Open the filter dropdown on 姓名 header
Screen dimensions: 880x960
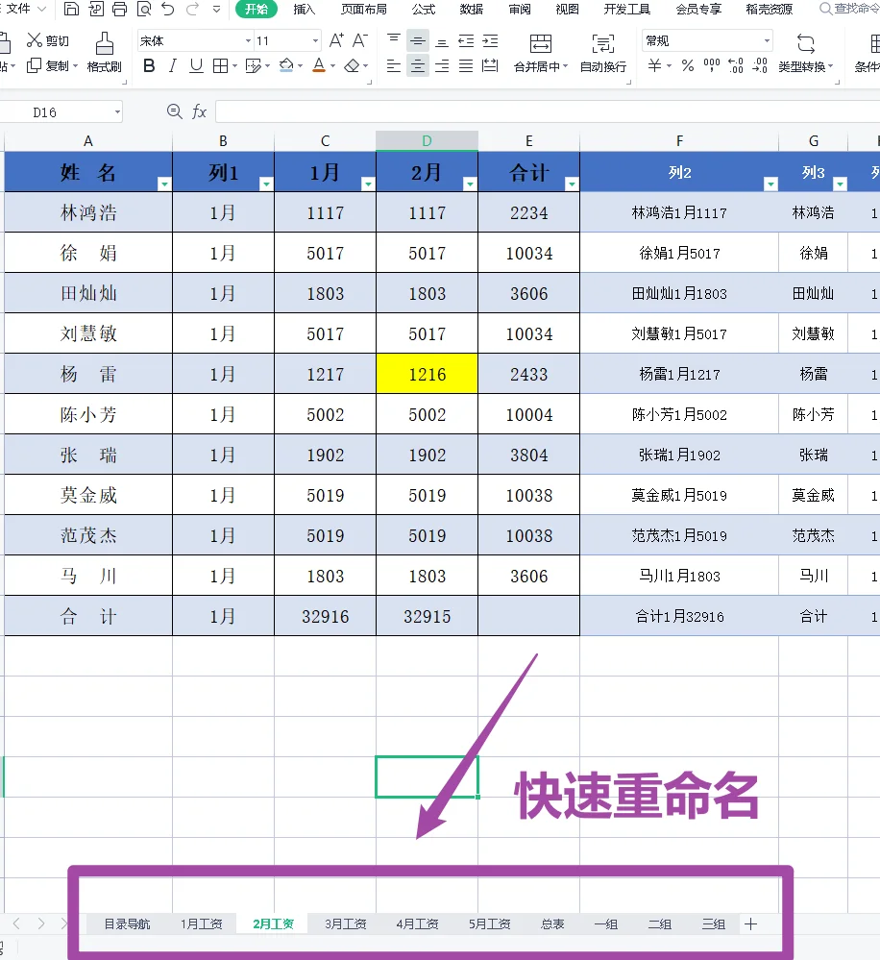click(x=164, y=184)
